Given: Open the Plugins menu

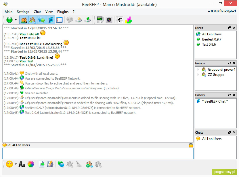Looking at the screenshot, I should tap(63, 12).
